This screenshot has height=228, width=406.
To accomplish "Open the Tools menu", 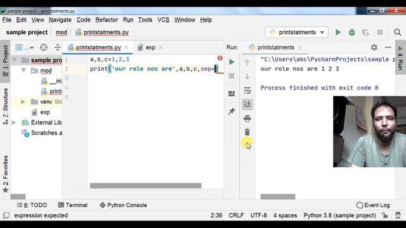I will [145, 20].
